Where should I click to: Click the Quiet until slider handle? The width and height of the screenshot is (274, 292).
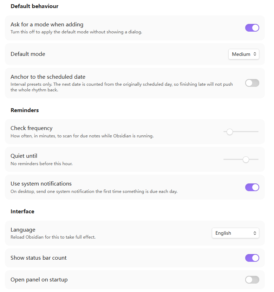click(246, 160)
